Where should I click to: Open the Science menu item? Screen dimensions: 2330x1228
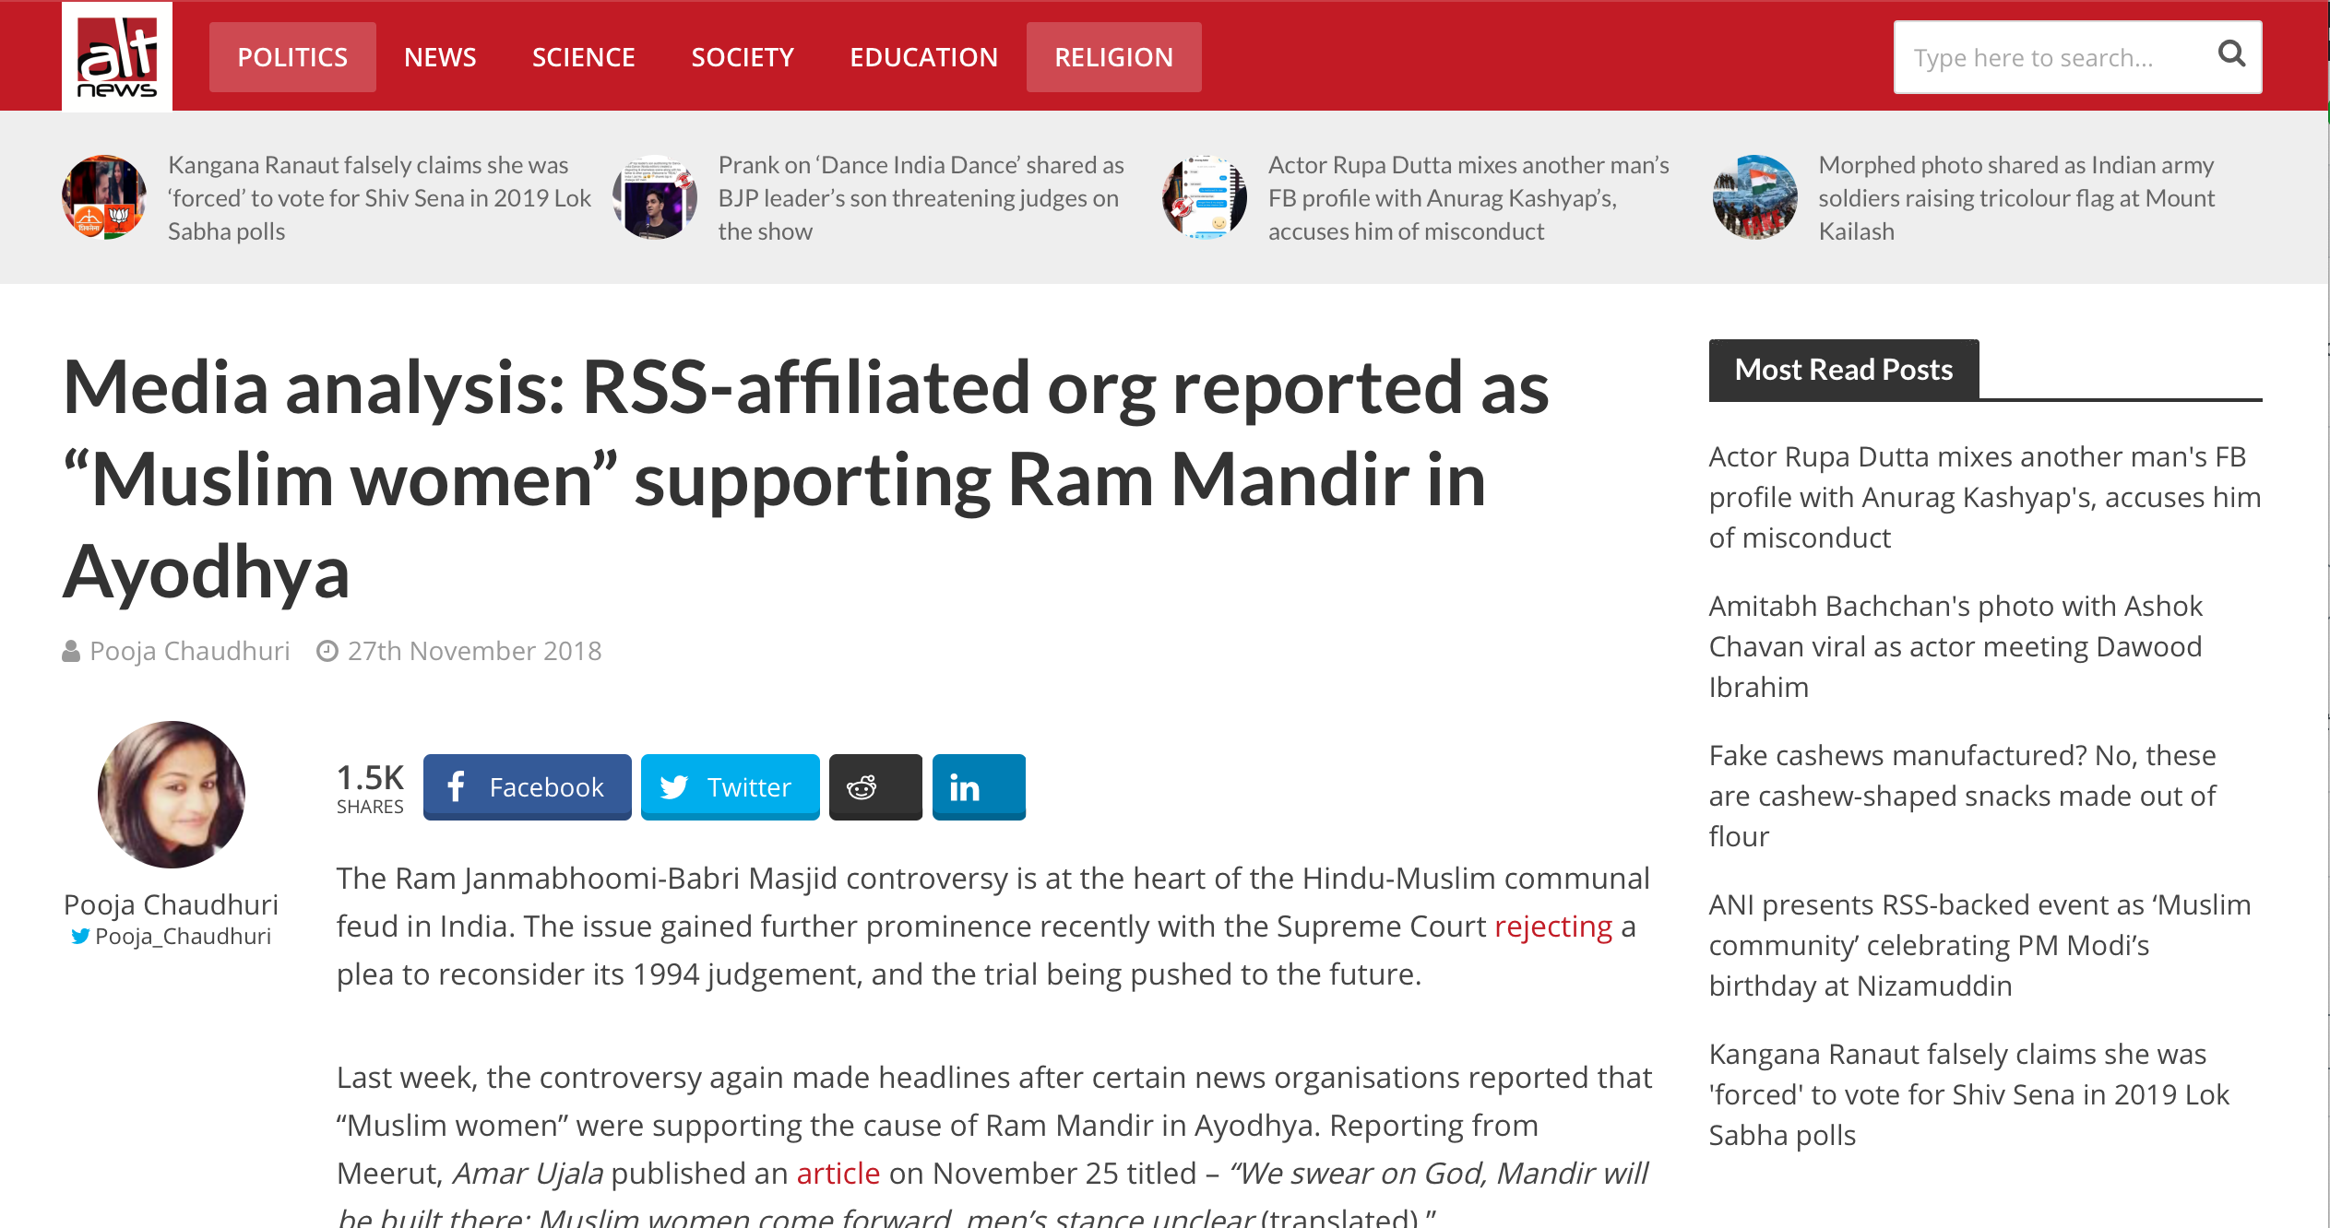click(583, 57)
